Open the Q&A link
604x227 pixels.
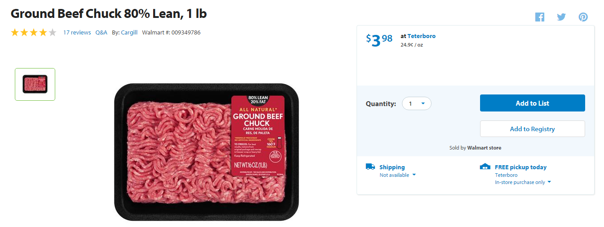click(x=101, y=32)
